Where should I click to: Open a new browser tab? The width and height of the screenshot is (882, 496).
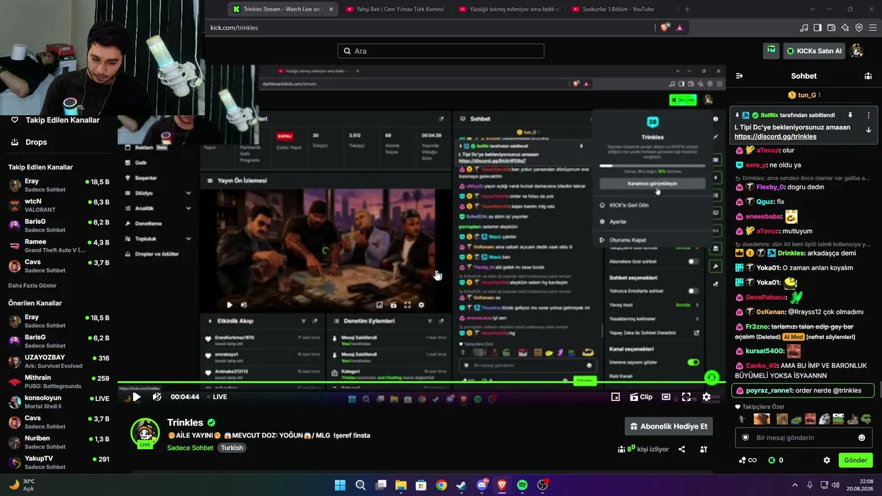(687, 9)
